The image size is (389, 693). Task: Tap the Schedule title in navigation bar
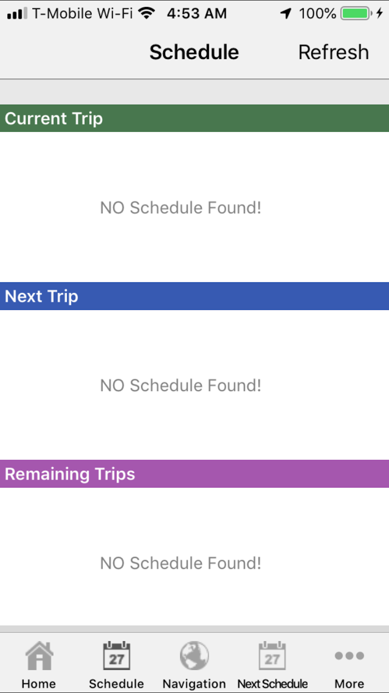(194, 52)
